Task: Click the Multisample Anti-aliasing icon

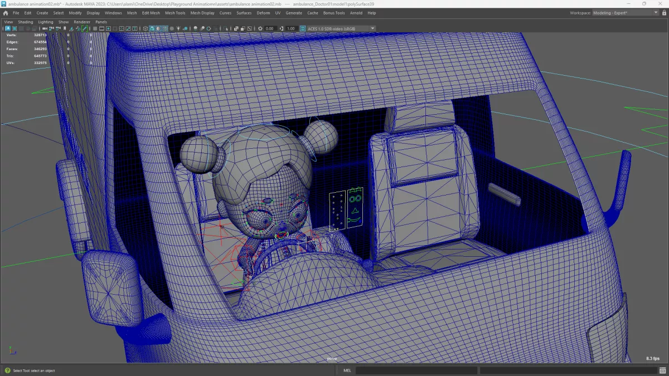Action: (209, 28)
